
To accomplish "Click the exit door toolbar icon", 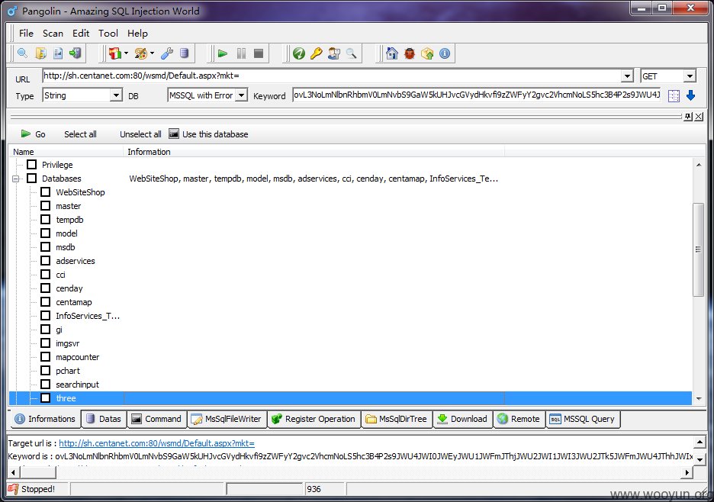I will pyautogui.click(x=75, y=53).
